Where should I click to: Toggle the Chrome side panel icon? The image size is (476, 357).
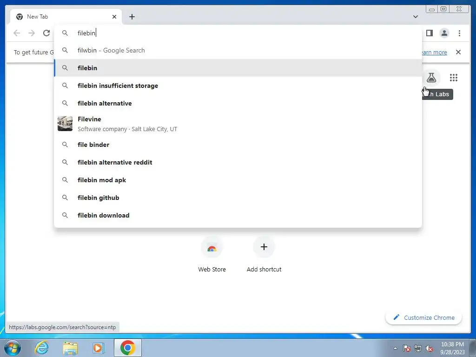coord(429,33)
